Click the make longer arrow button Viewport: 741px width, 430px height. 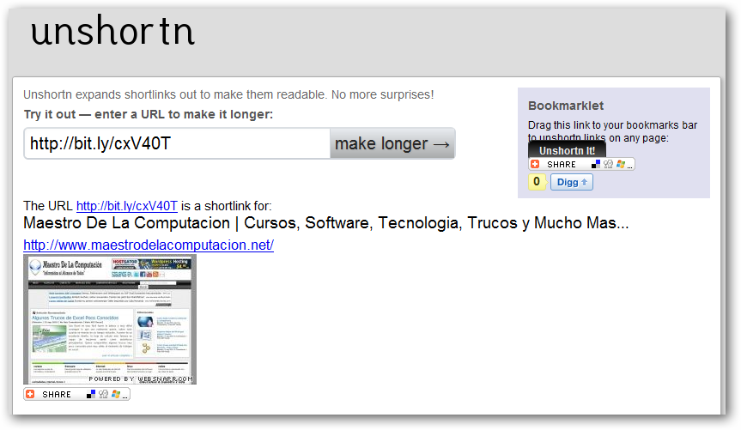pyautogui.click(x=392, y=143)
